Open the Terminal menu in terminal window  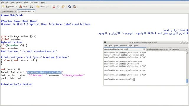123,46
